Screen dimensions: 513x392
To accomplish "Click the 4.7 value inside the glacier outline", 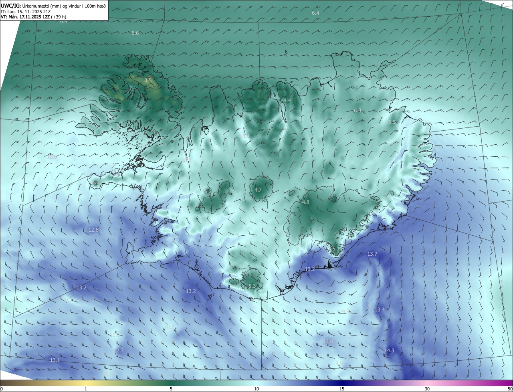I will (x=258, y=190).
